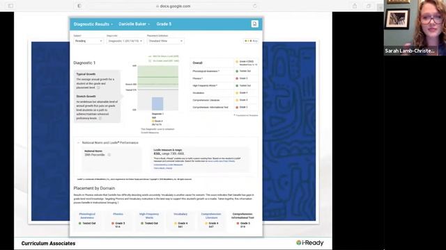Image resolution: width=446 pixels, height=250 pixels.
Task: Click the Phonics row in placement table
Action: pyautogui.click(x=224, y=78)
